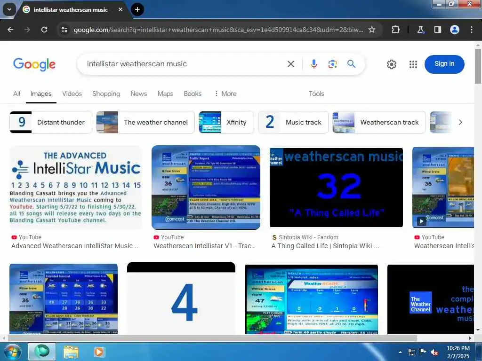482x361 pixels.
Task: Start a voice search with the microphone
Action: pyautogui.click(x=313, y=64)
